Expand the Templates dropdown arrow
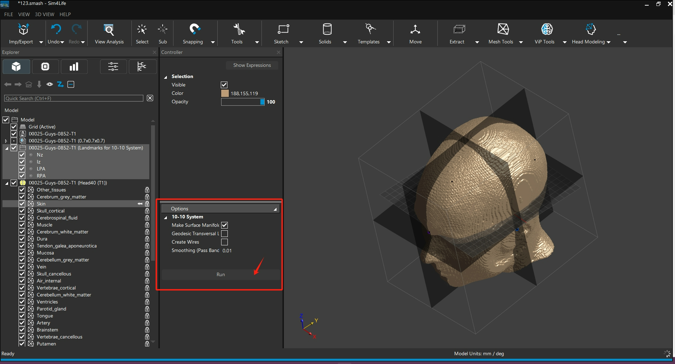 [389, 42]
